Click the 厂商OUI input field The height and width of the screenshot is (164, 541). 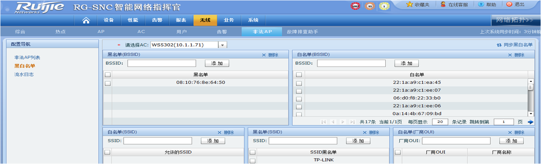click(456, 141)
